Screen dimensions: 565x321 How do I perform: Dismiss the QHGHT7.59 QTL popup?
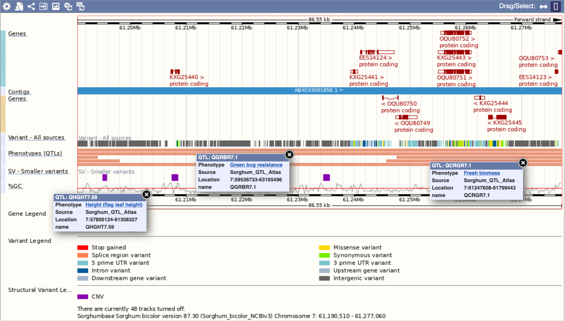(x=147, y=195)
